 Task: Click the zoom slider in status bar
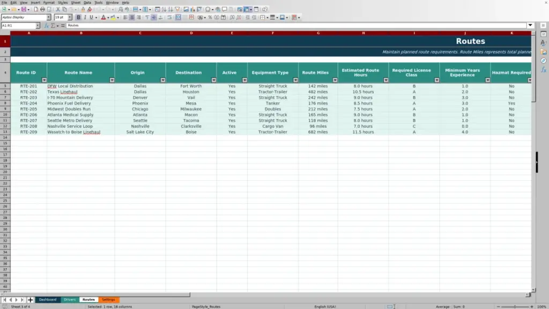(x=515, y=306)
